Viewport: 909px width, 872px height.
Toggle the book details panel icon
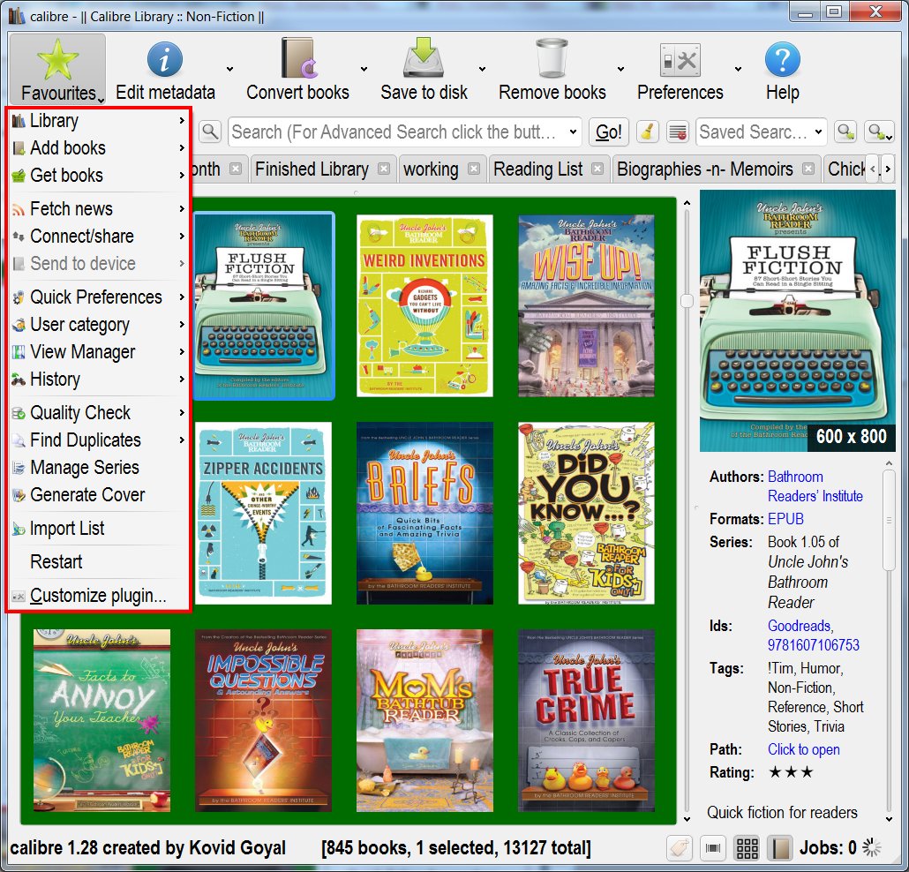[x=780, y=847]
